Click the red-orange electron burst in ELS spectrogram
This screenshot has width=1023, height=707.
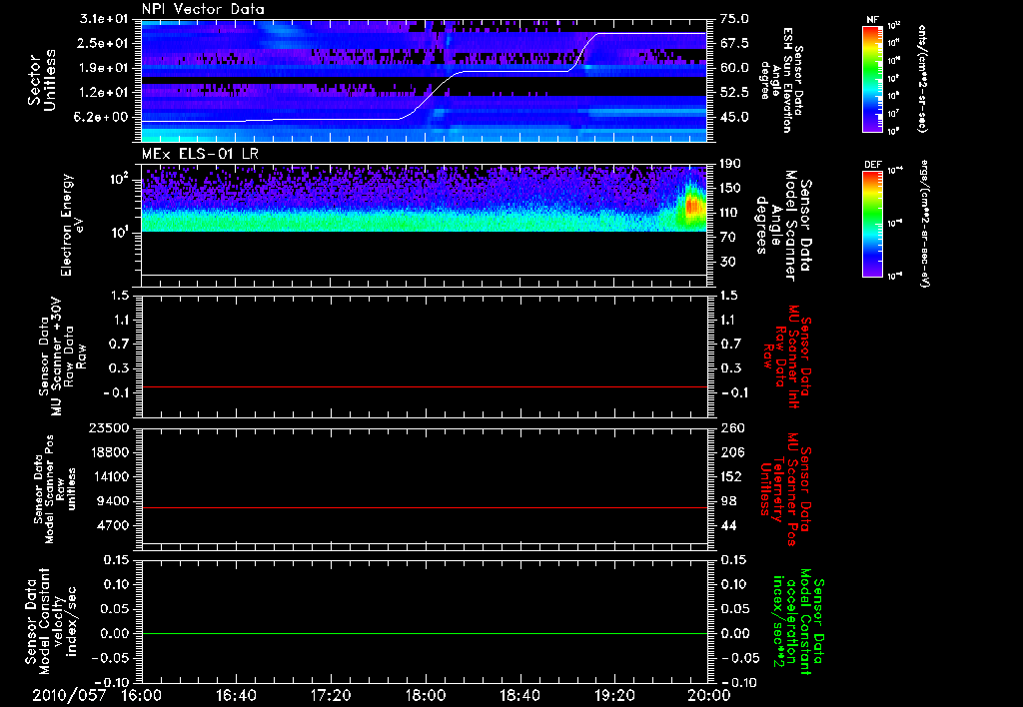coord(693,208)
